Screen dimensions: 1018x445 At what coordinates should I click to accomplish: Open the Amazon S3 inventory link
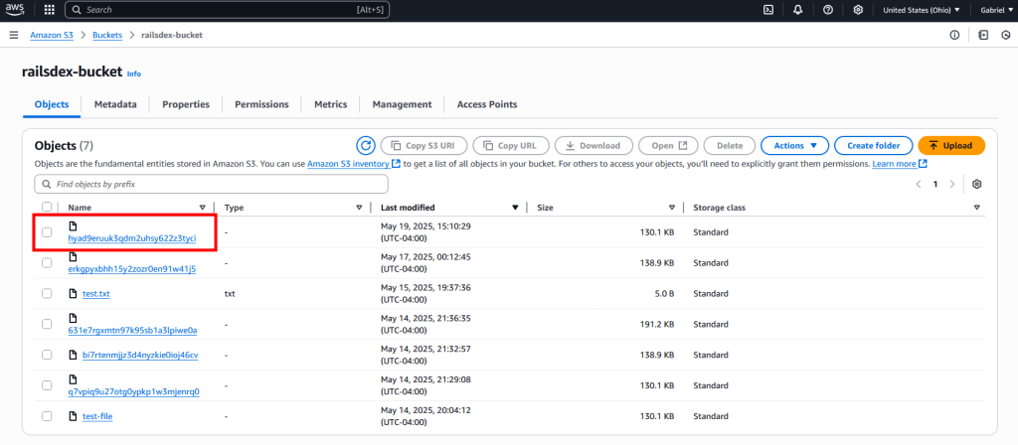click(348, 164)
